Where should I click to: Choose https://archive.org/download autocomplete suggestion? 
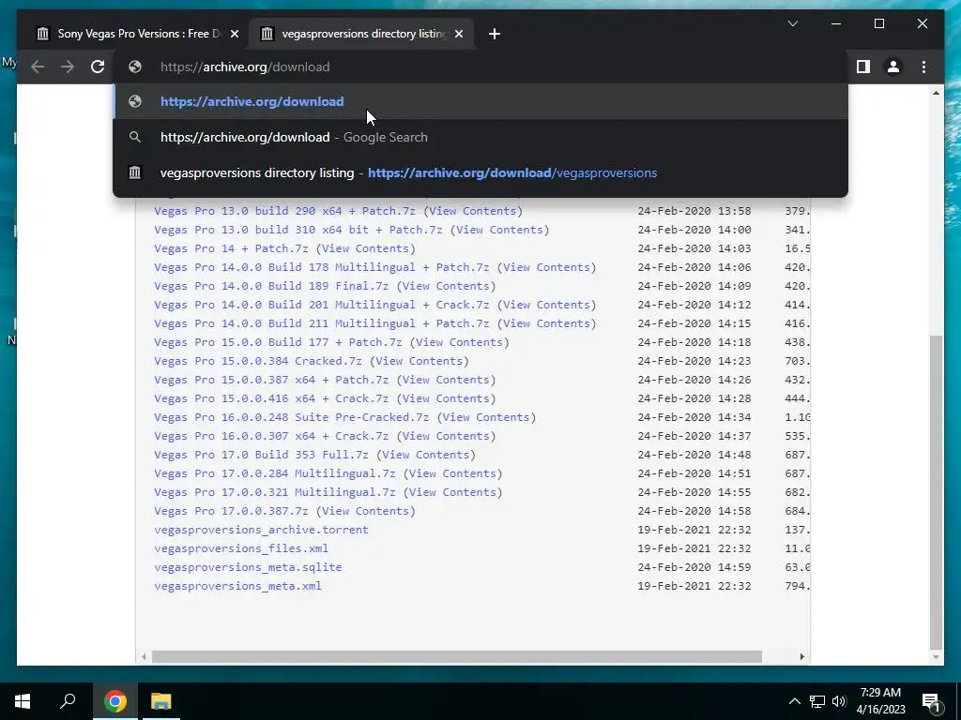pyautogui.click(x=480, y=101)
